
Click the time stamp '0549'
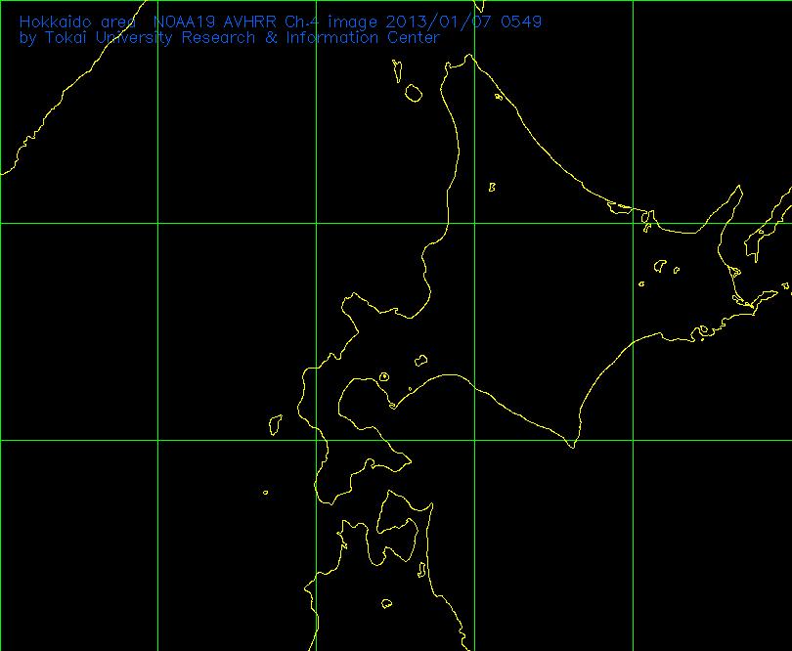pos(520,22)
